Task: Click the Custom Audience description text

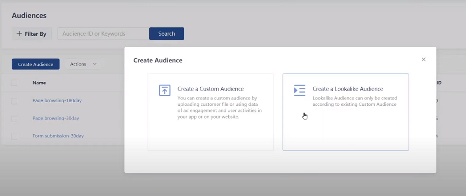Action: [219, 108]
